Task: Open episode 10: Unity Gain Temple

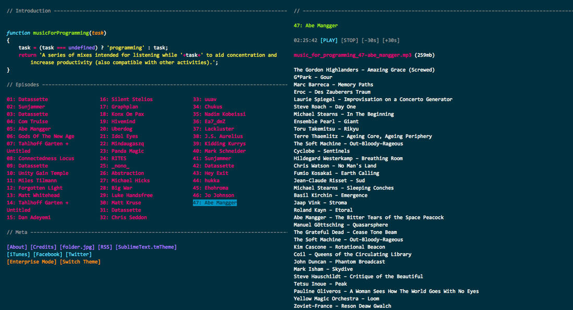Action: point(37,173)
